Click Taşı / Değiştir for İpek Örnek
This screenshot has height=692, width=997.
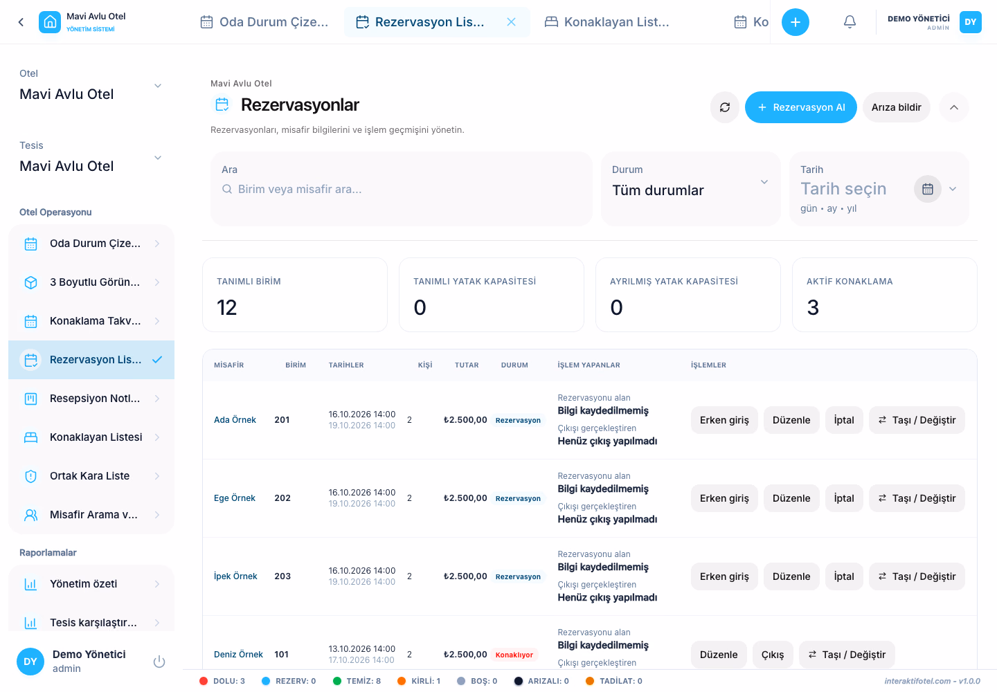coord(917,576)
